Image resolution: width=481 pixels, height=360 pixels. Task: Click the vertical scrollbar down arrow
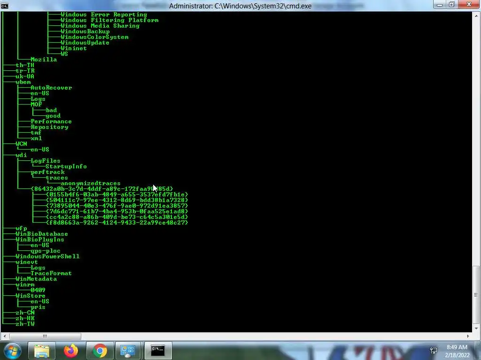pyautogui.click(x=476, y=329)
